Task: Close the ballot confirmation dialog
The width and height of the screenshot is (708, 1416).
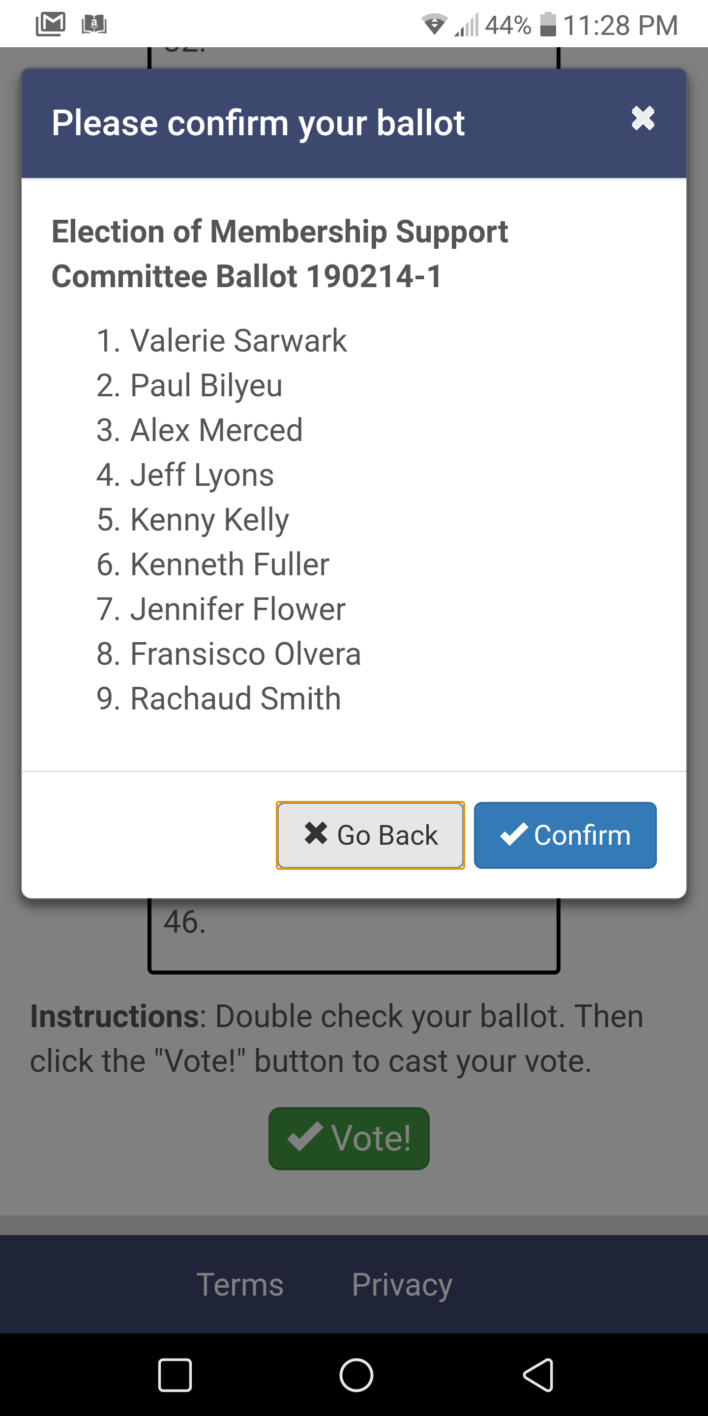Action: coord(643,118)
